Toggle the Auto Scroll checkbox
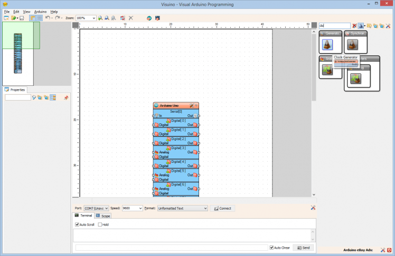Screen dimensions: 395x256 click(77, 224)
